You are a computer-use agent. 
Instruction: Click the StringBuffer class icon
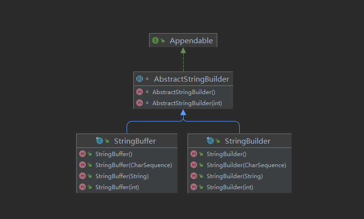click(x=99, y=141)
